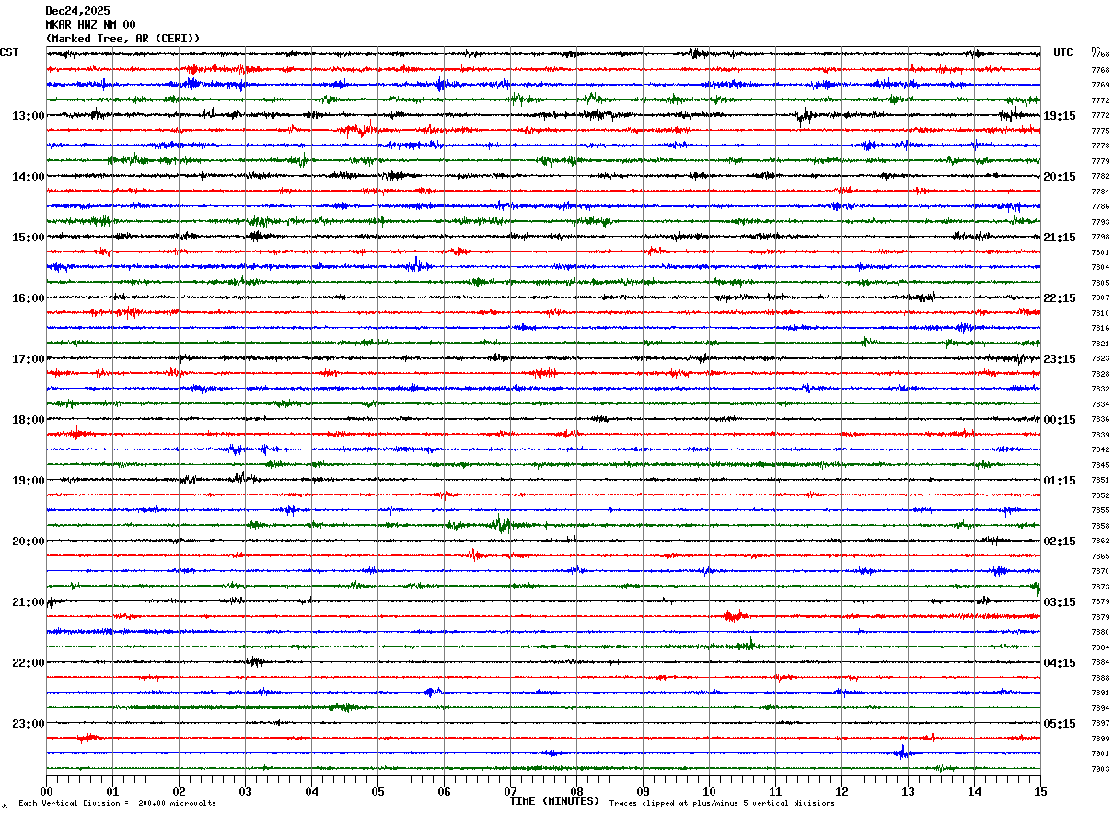Image resolution: width=1114 pixels, height=816 pixels.
Task: Click the 15:00 CST time label
Action: click(29, 238)
